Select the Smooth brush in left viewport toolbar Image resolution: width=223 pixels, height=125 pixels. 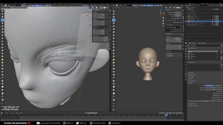[2, 38]
